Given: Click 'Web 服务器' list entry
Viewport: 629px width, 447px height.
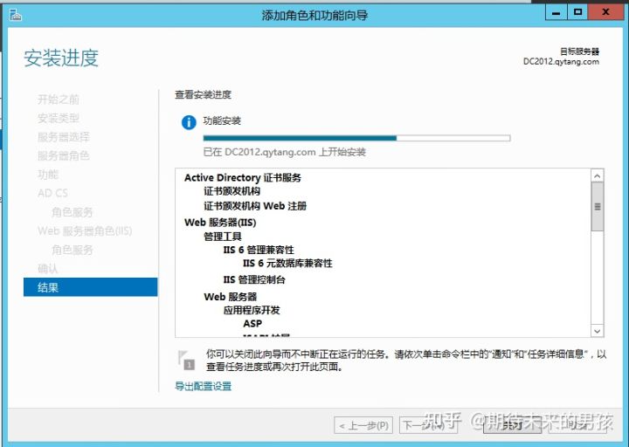Looking at the screenshot, I should tap(231, 297).
